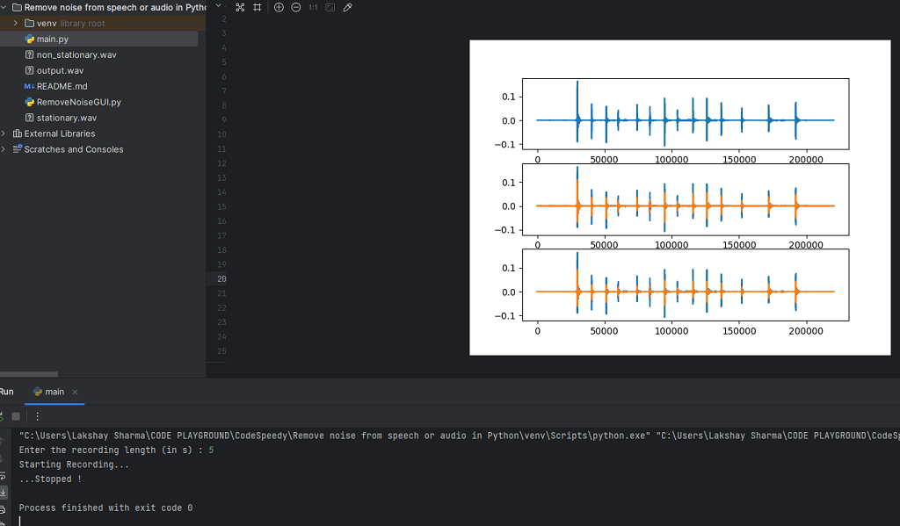Toggle the grid overlay icon

tap(258, 7)
